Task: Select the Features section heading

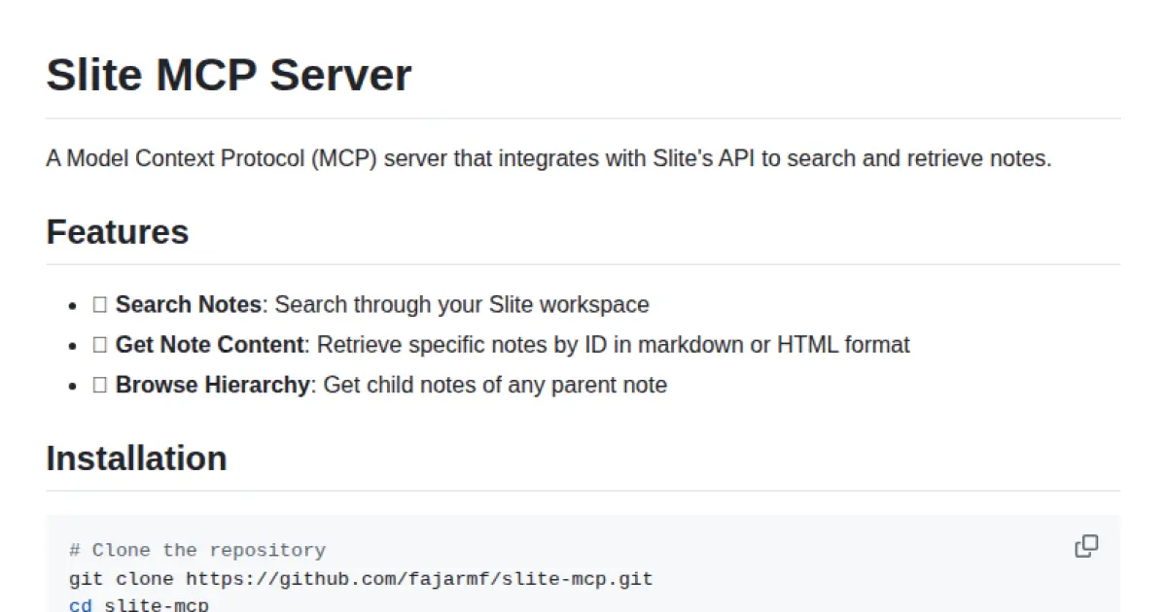Action: (117, 232)
